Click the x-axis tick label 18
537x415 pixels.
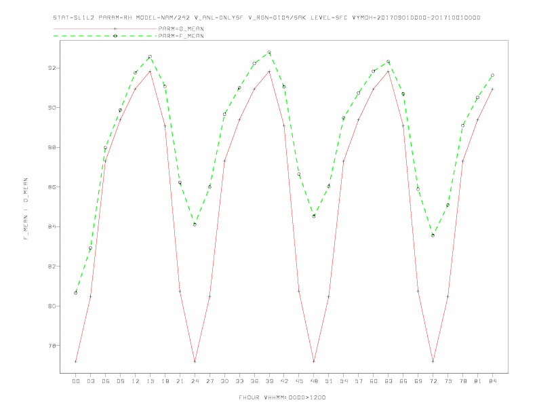[165, 381]
